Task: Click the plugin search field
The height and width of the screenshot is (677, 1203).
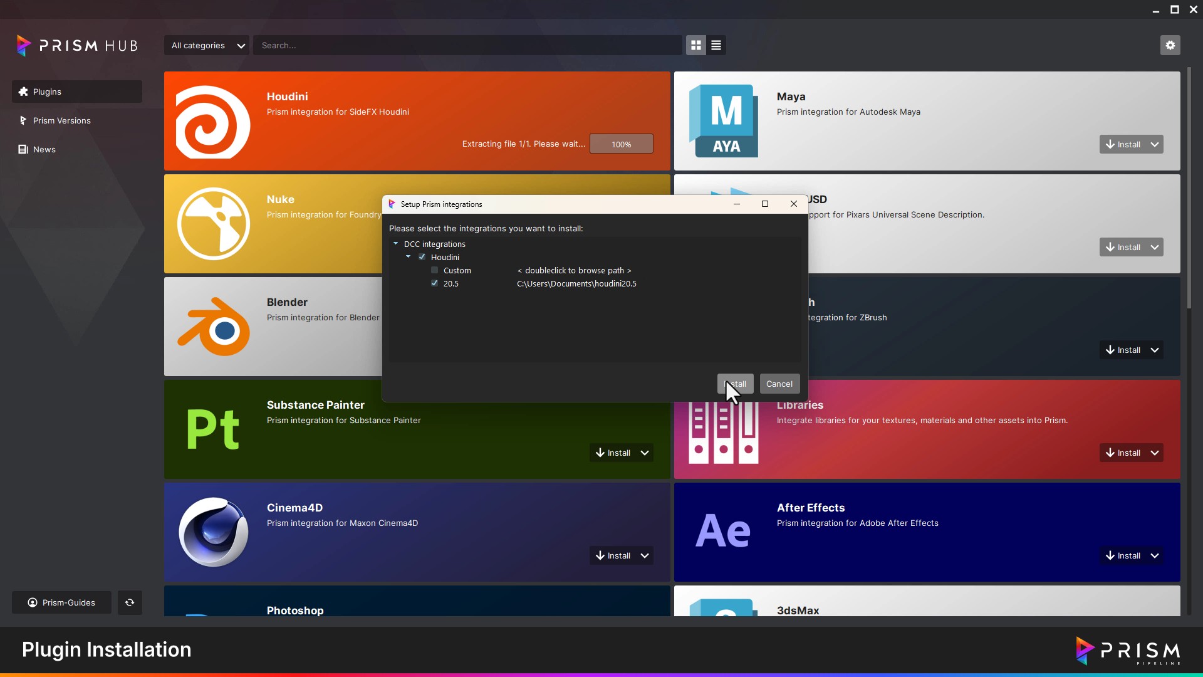Action: click(467, 45)
